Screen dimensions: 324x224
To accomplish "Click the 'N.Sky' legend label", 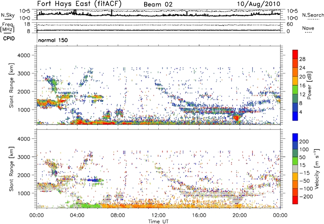I will coord(8,15).
